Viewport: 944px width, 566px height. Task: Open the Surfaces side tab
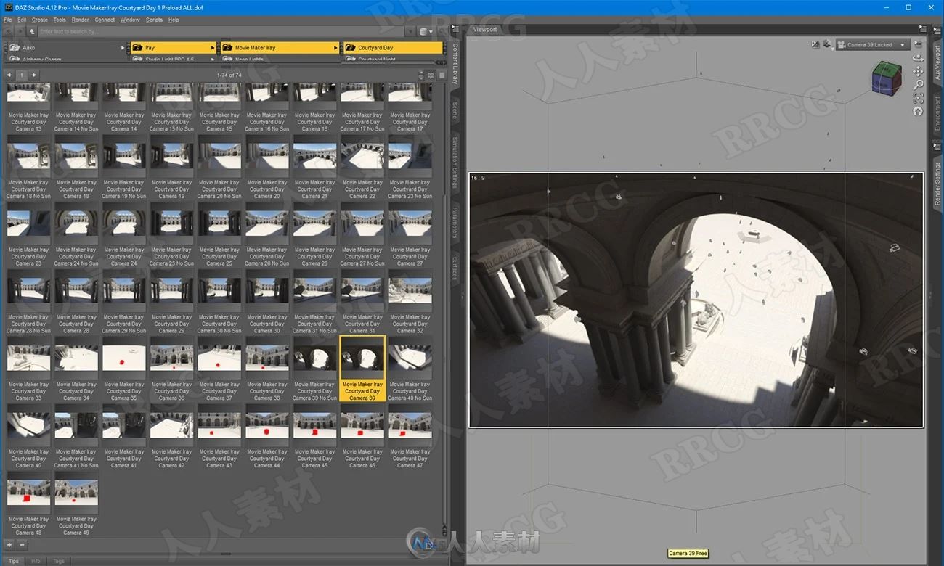(x=455, y=267)
